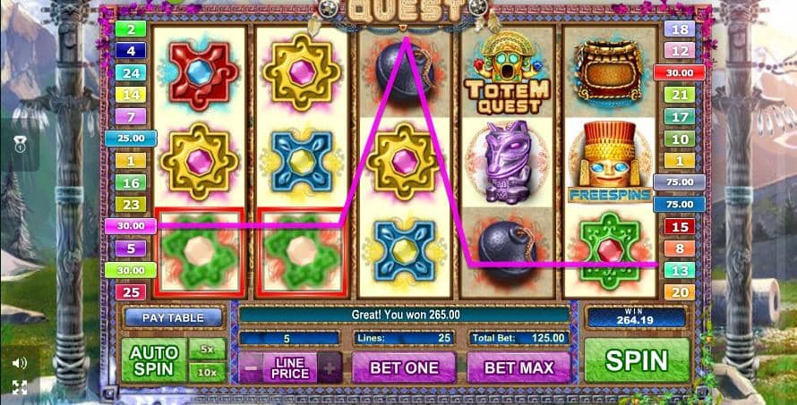
Task: Click the purple wolf totem symbol
Action: click(506, 163)
